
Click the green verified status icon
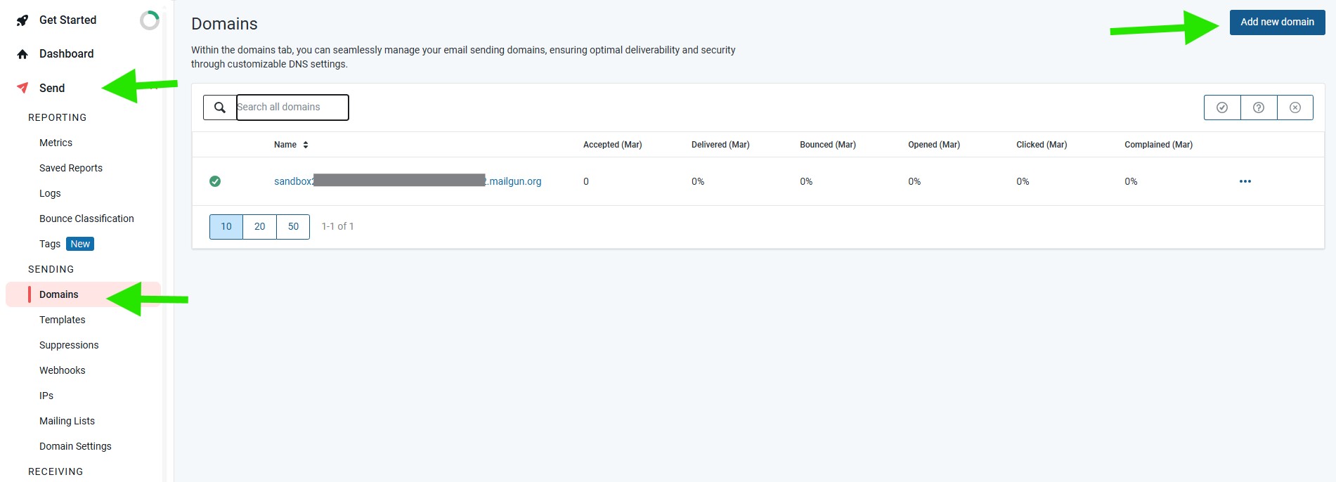click(215, 181)
